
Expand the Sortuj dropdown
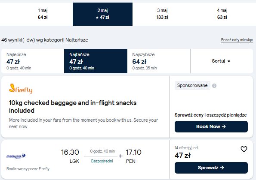222,61
